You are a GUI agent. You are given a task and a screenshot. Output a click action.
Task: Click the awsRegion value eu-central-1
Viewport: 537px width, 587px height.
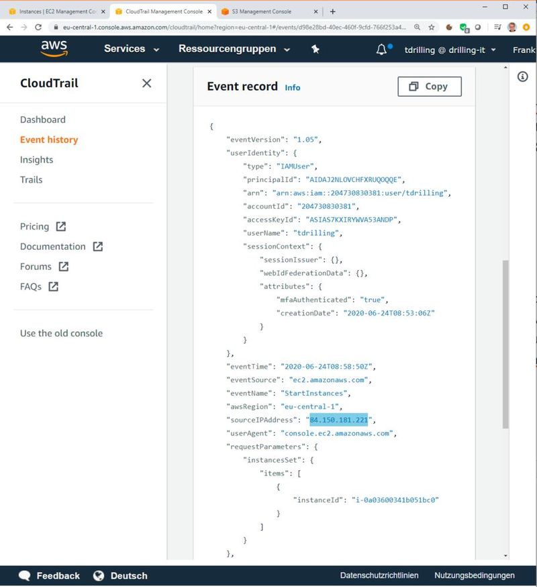coord(309,407)
